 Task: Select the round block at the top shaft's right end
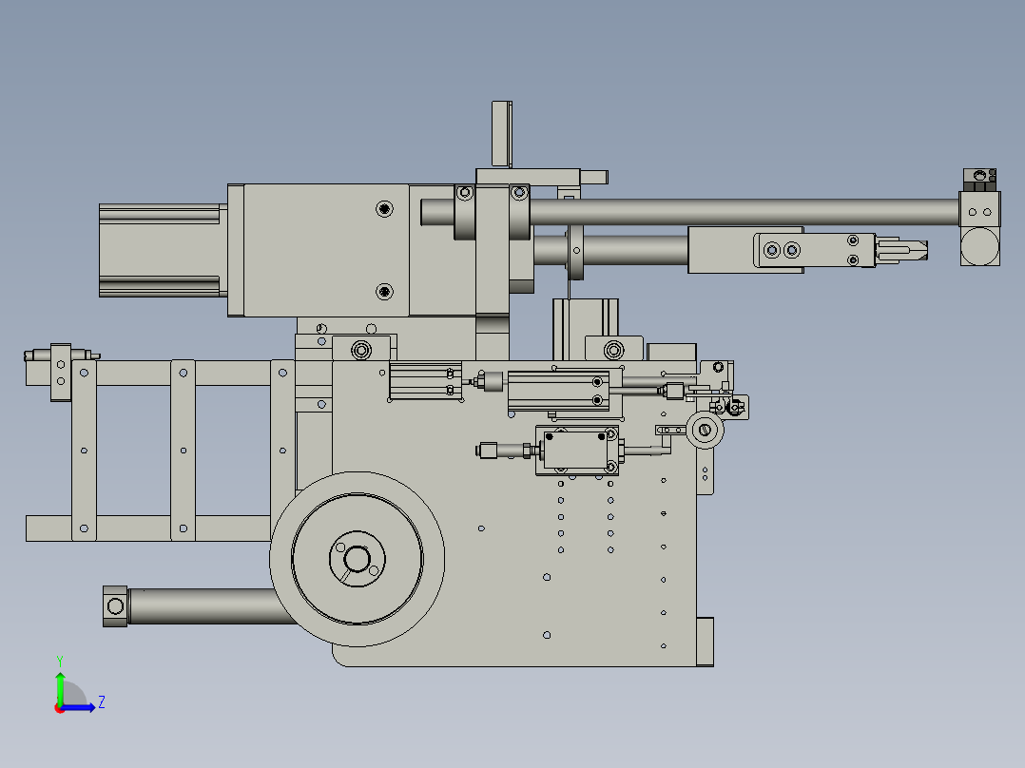point(980,246)
